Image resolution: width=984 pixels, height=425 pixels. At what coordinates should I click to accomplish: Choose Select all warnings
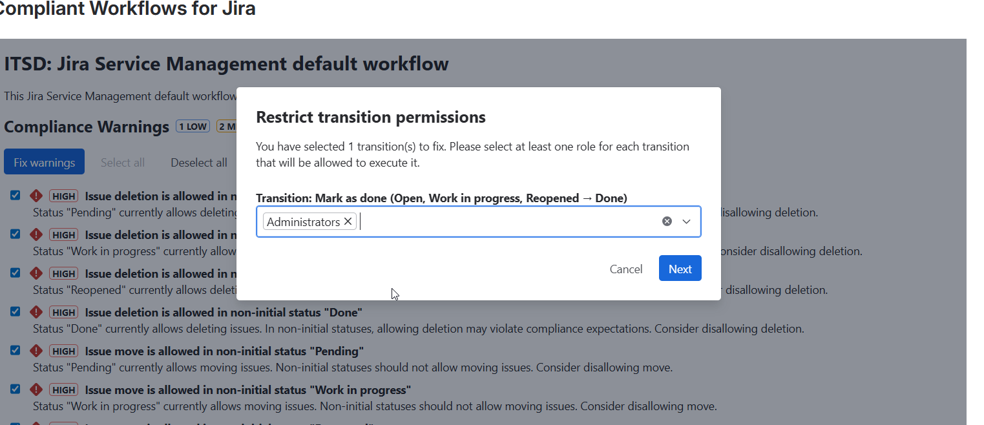(123, 162)
